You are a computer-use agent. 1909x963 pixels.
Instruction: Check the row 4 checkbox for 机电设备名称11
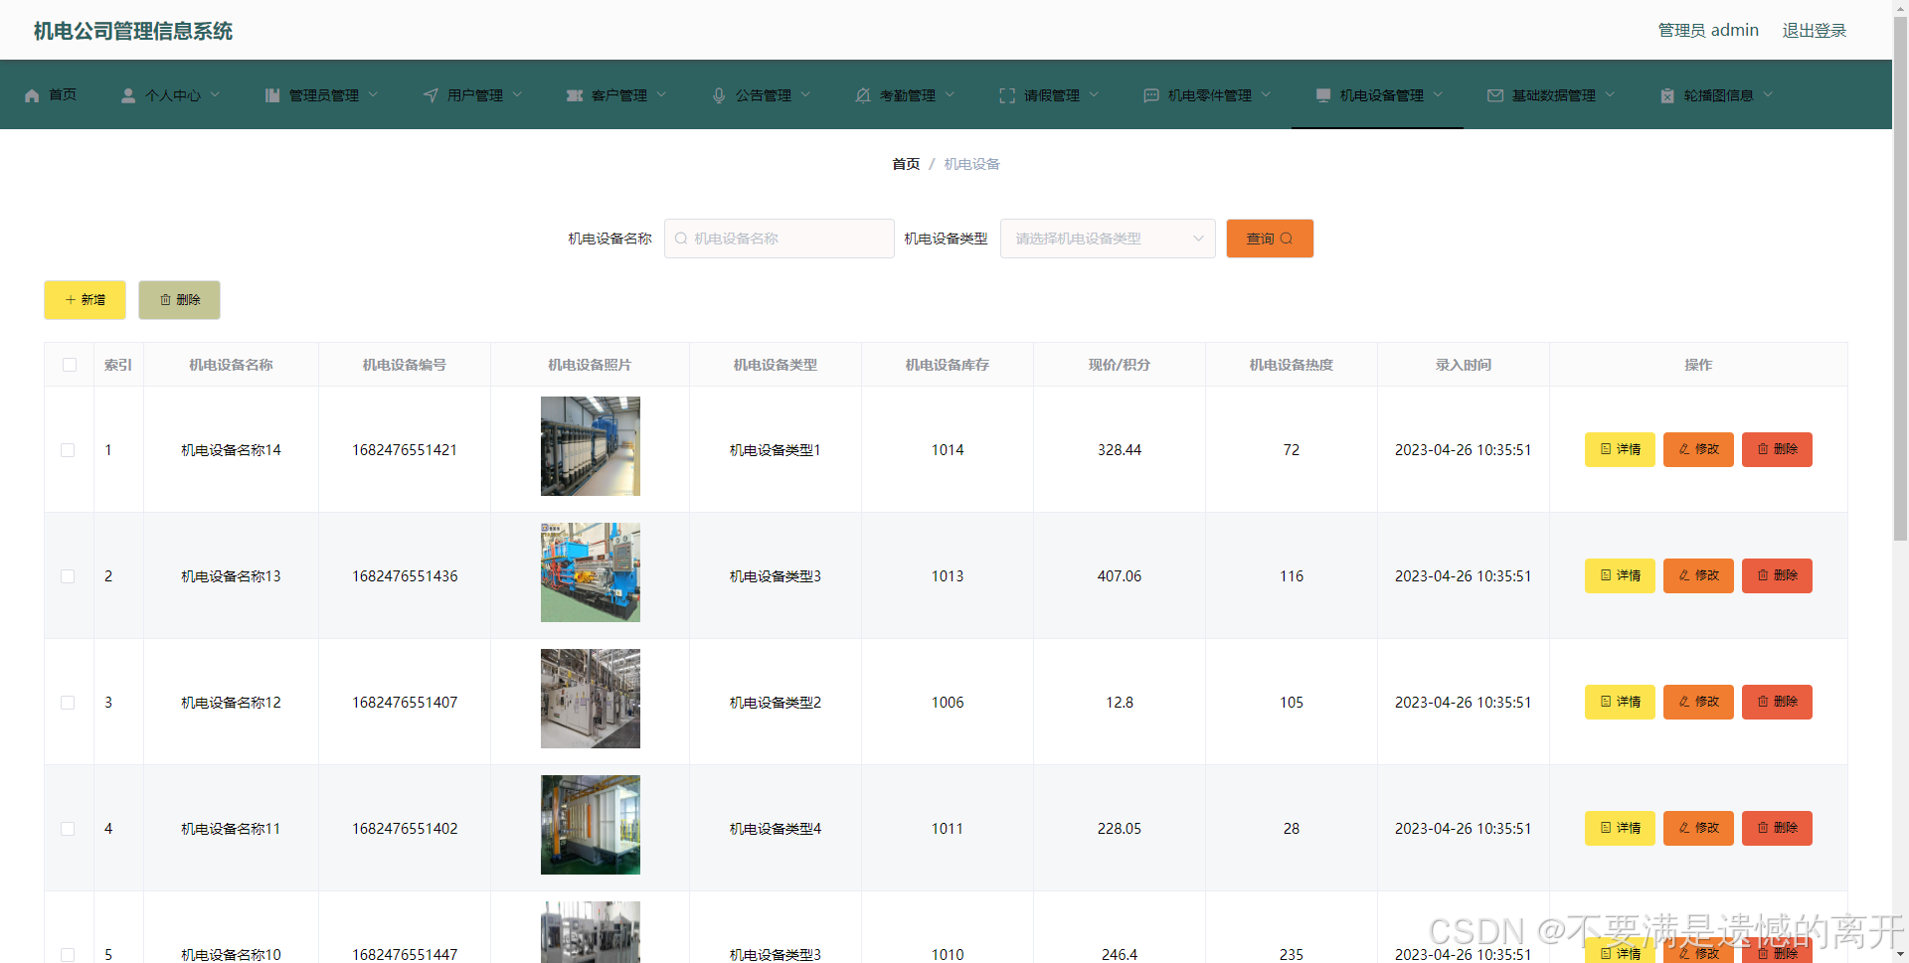pos(68,829)
